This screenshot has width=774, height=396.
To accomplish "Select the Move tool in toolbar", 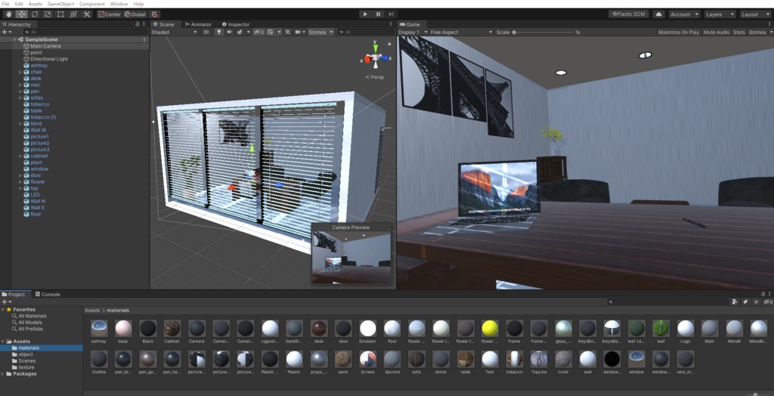I will pos(22,14).
